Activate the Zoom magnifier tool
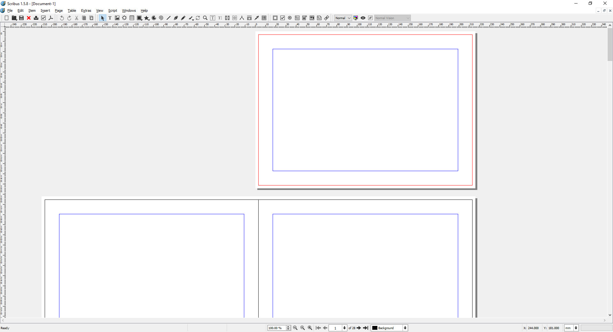 205,18
